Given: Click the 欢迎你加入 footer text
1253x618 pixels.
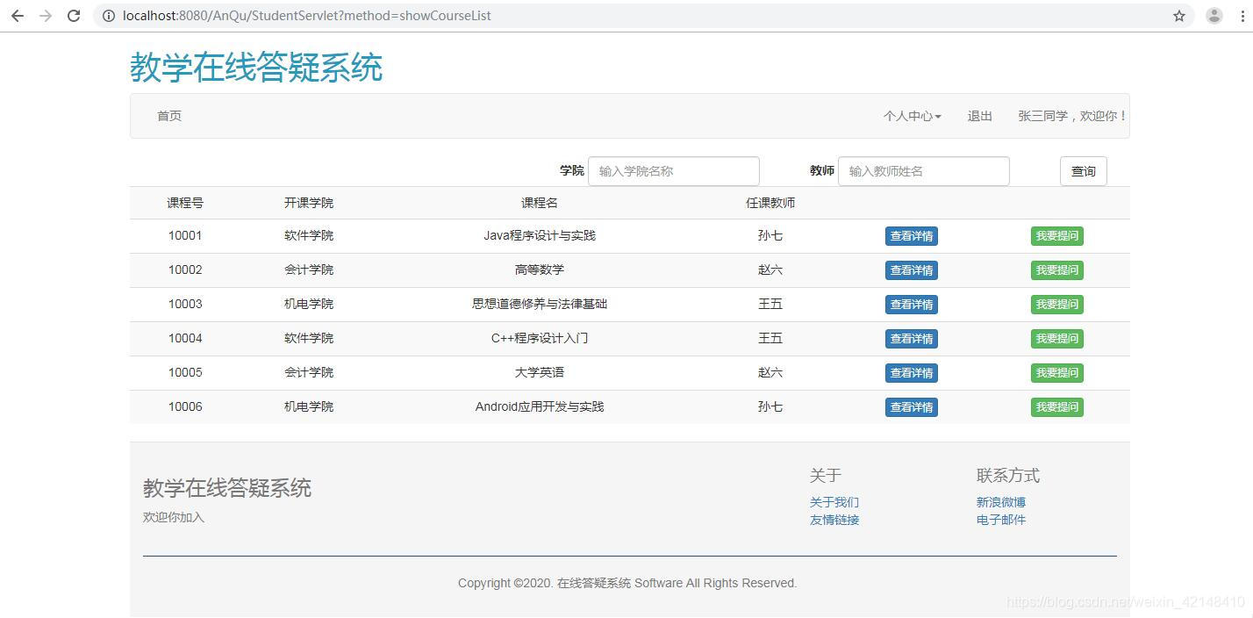Looking at the screenshot, I should [x=174, y=518].
